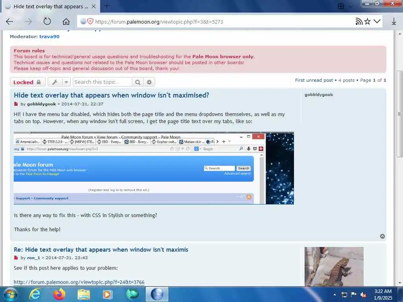This screenshot has height=302, width=403.
Task: Click the Locked topic button
Action: pos(28,82)
